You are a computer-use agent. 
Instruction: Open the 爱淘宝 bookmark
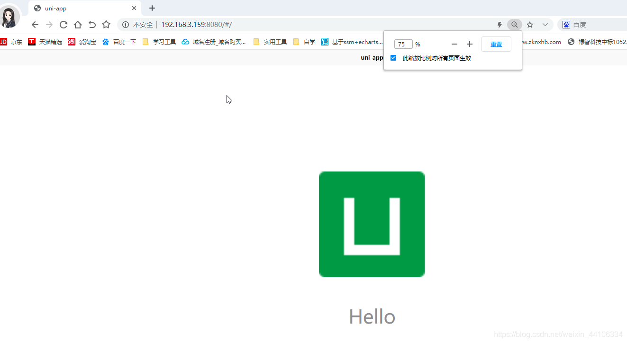pos(82,42)
